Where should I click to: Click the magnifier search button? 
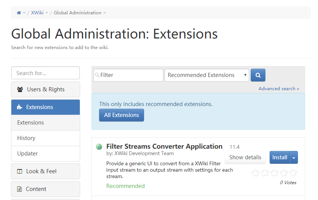pos(258,75)
